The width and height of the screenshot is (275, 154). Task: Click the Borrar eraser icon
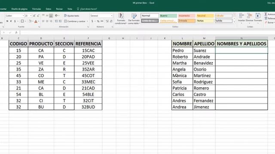[x=266, y=23]
